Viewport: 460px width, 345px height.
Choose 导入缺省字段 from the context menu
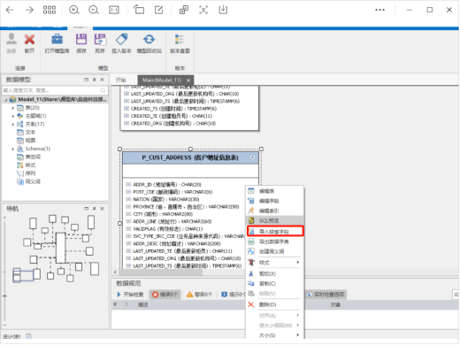pos(275,232)
